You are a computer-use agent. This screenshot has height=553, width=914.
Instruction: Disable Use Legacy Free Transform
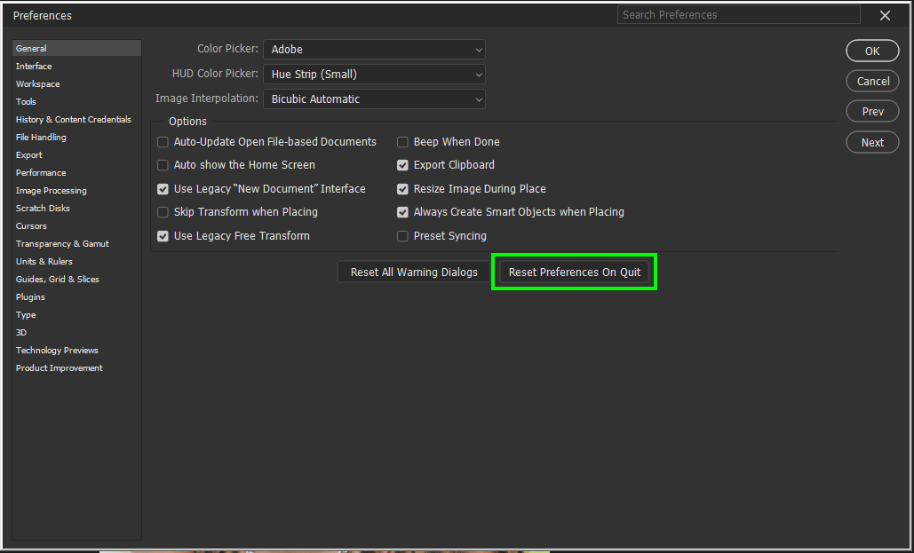(163, 236)
